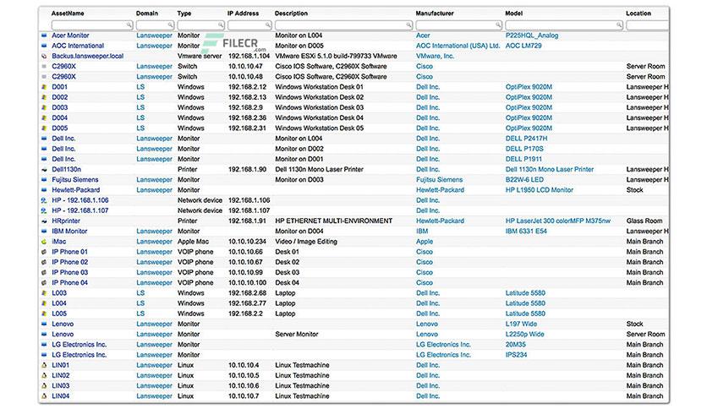707x409 pixels.
Task: Focus the Location filter text box
Action: [648, 25]
